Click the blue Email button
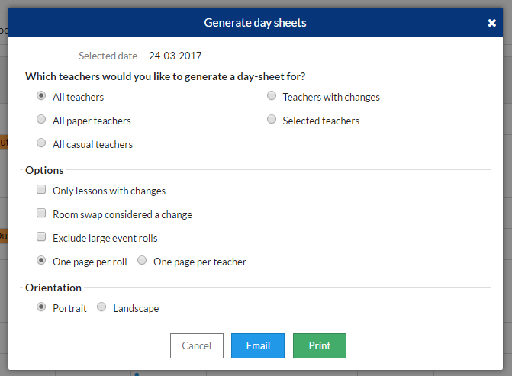 pos(258,345)
